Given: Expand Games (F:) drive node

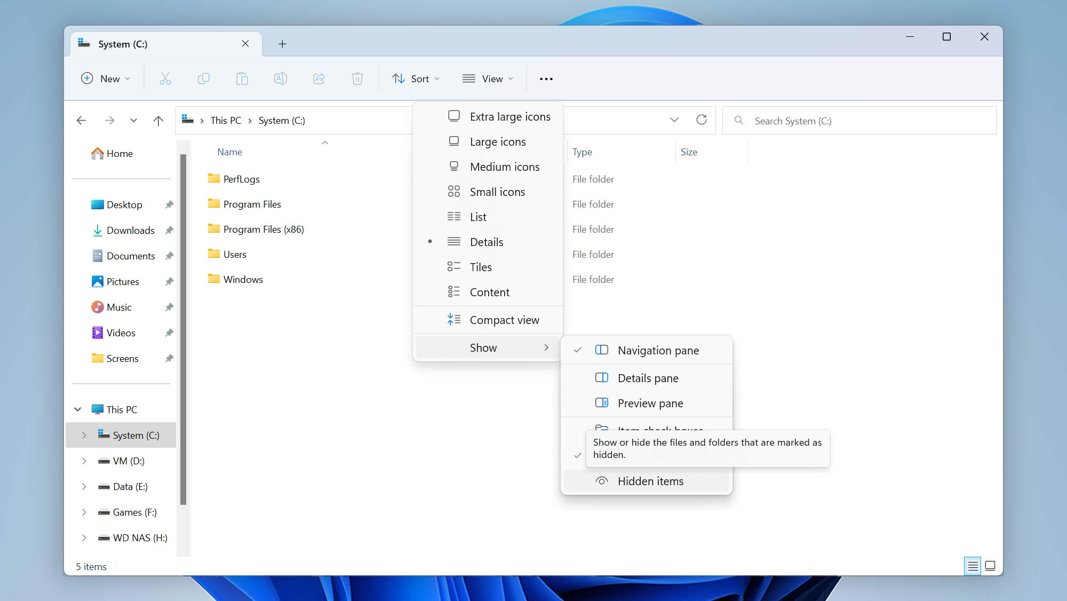Looking at the screenshot, I should [84, 512].
